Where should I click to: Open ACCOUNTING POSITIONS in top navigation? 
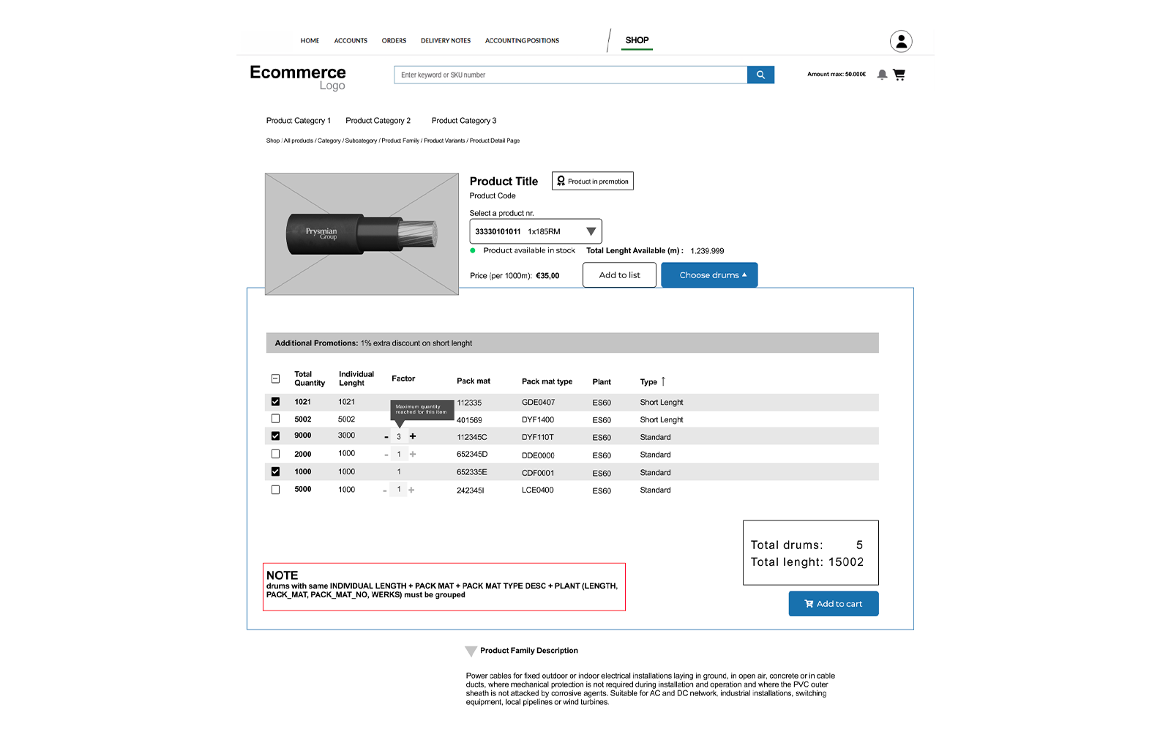click(x=522, y=41)
